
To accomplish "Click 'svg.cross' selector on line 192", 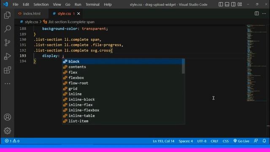I will pos(100,50).
